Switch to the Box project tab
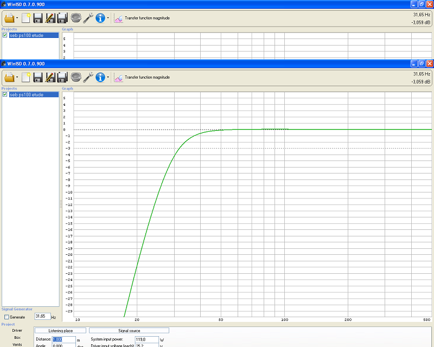This screenshot has height=347, width=434. pos(17,338)
